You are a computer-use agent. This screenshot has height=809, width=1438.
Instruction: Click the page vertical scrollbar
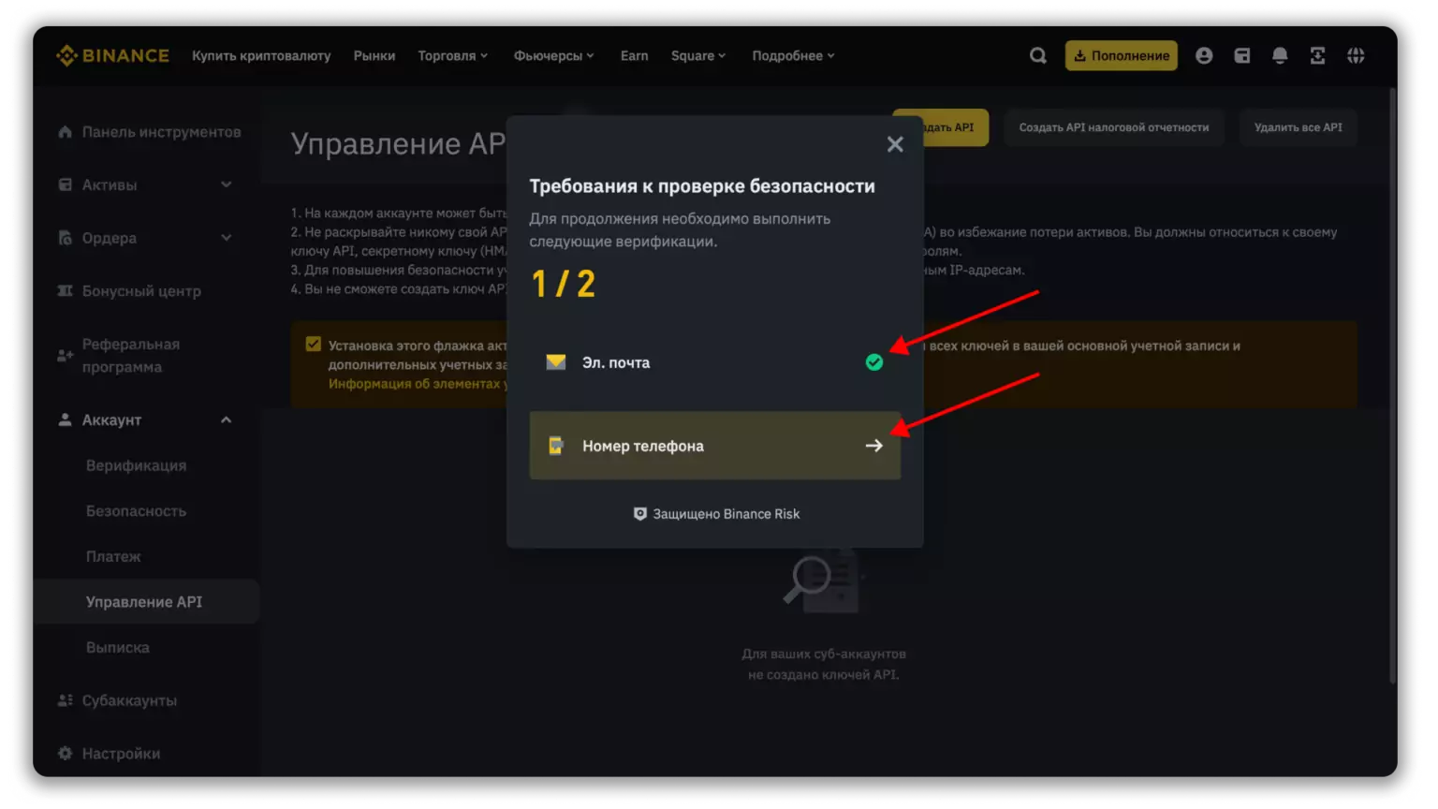1393,384
